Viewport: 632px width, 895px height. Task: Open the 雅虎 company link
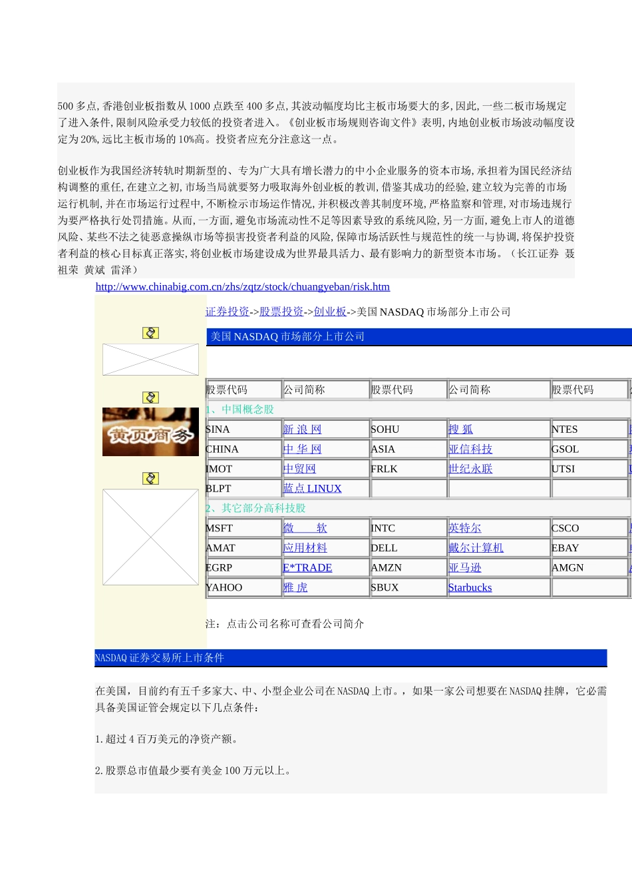coord(295,587)
